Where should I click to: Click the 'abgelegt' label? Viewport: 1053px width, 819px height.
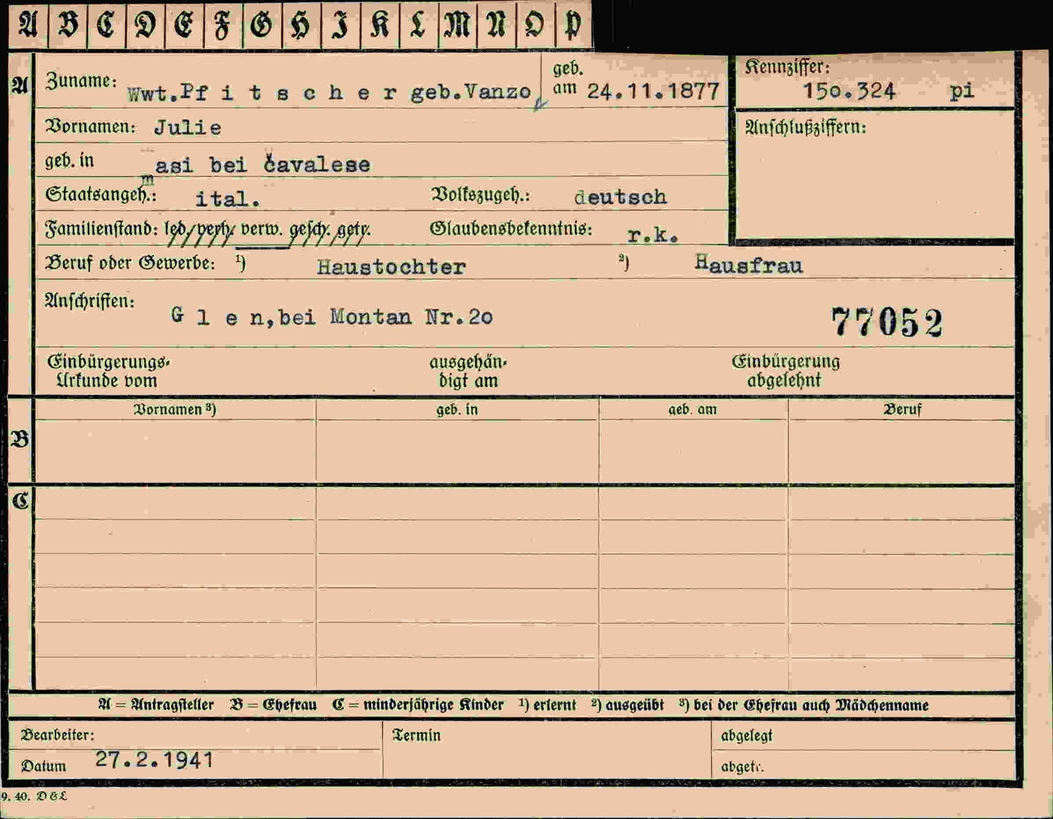click(x=747, y=735)
